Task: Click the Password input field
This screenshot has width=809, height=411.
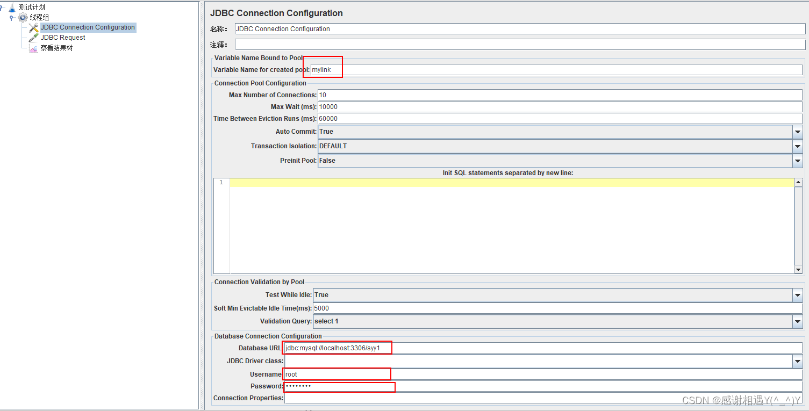Action: [543, 386]
